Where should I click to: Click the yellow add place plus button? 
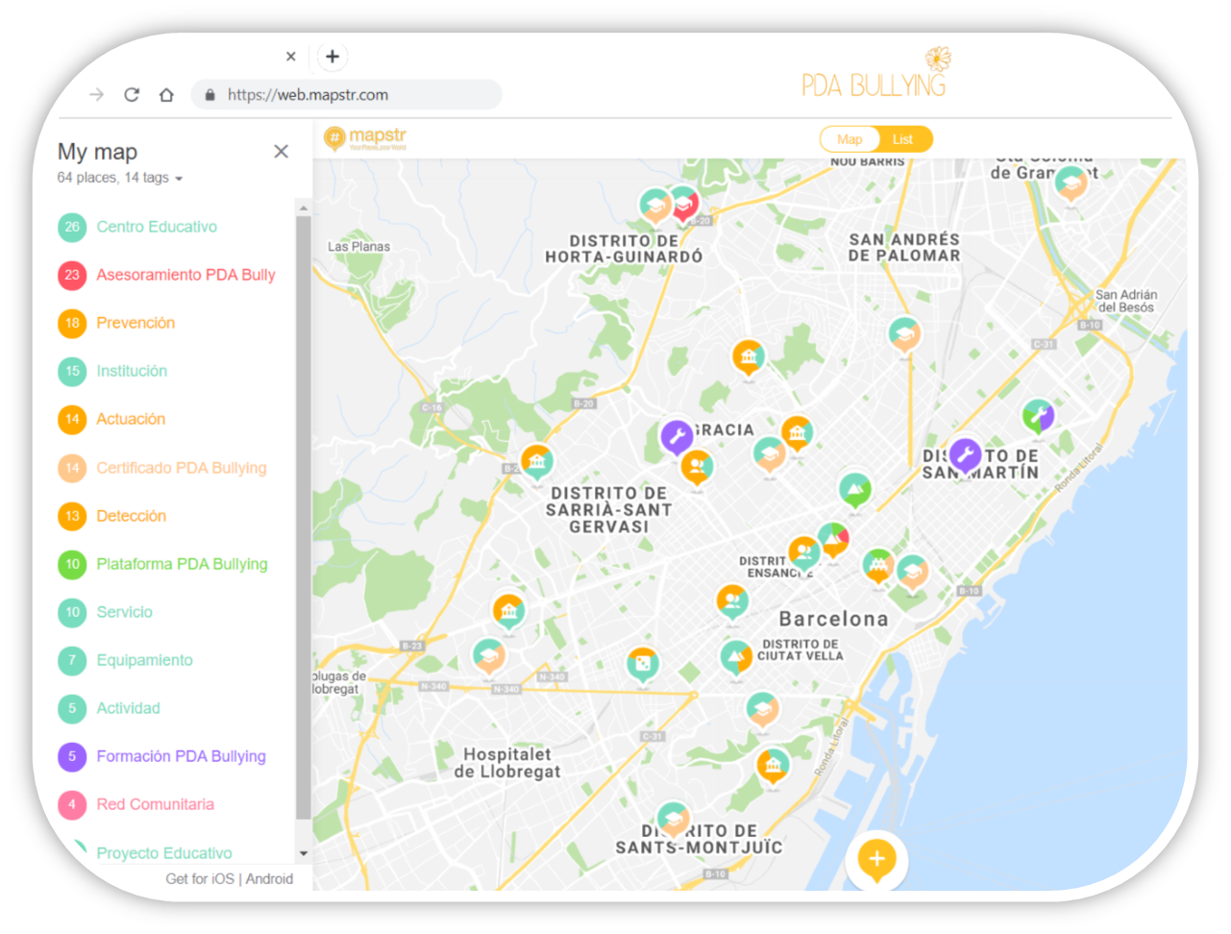pos(875,858)
